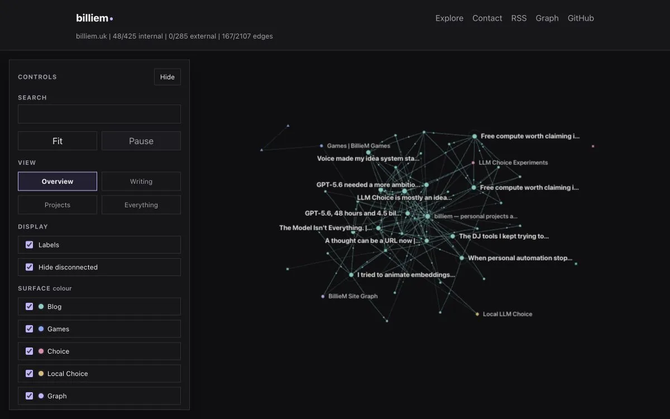Image resolution: width=670 pixels, height=419 pixels.
Task: Open the RSS navigation link
Action: coord(519,18)
